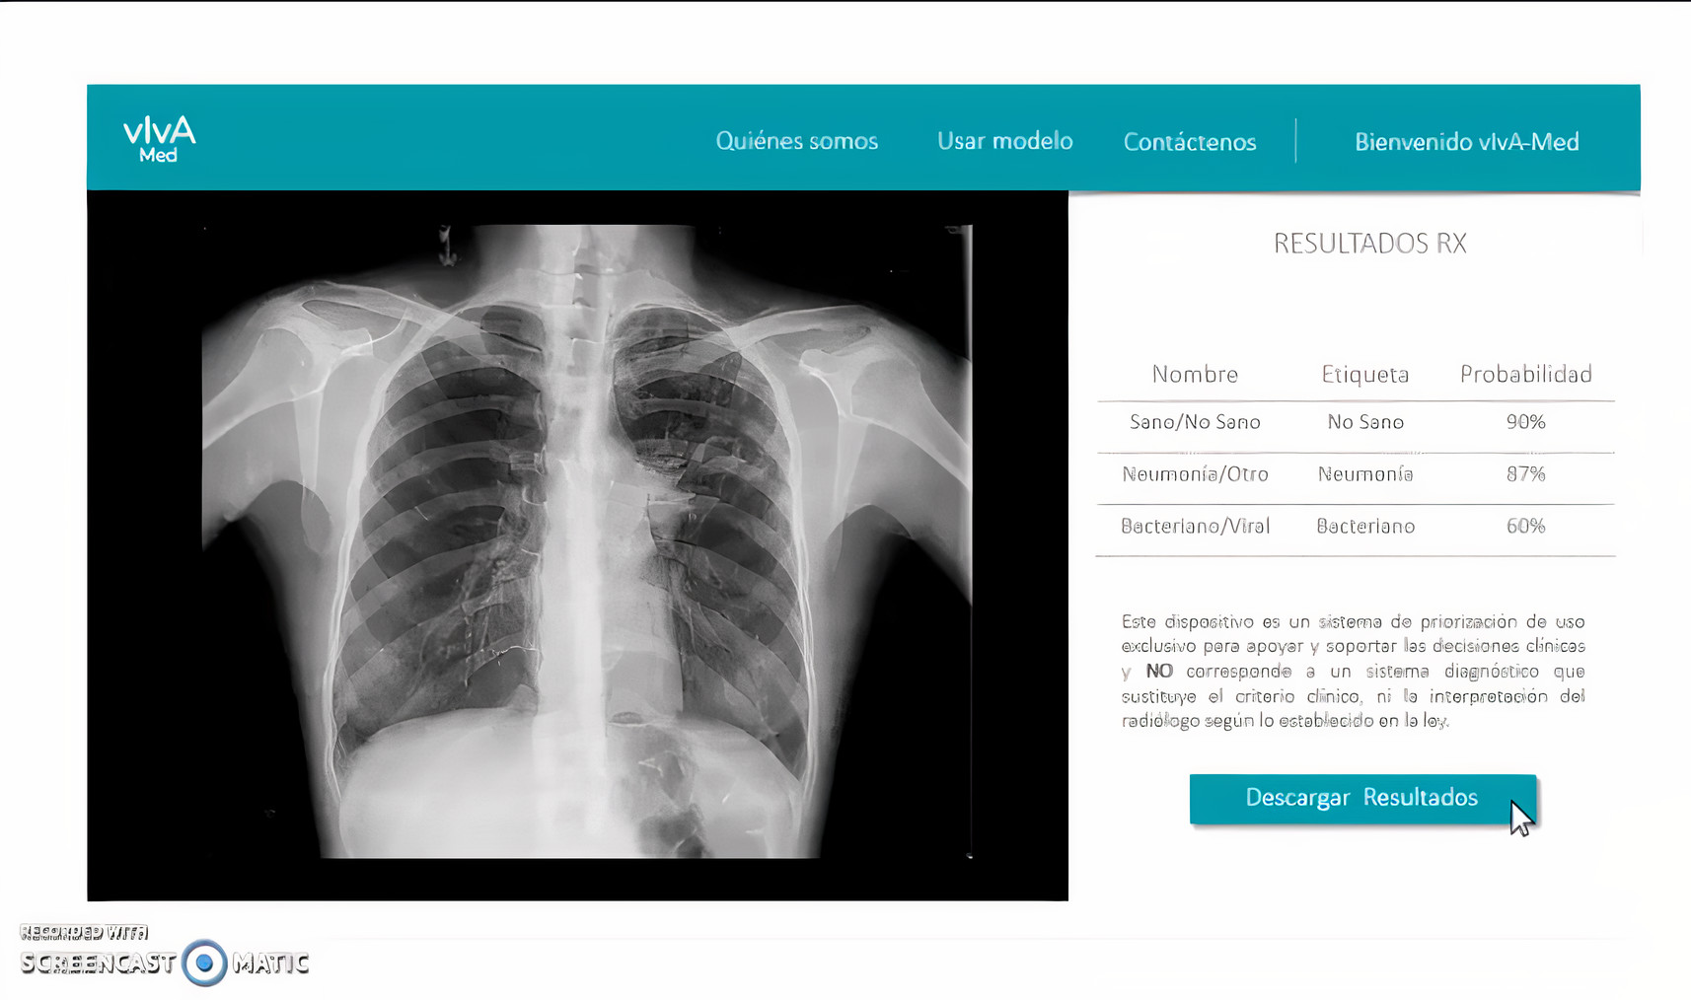Click the Nombre column header

1194,375
